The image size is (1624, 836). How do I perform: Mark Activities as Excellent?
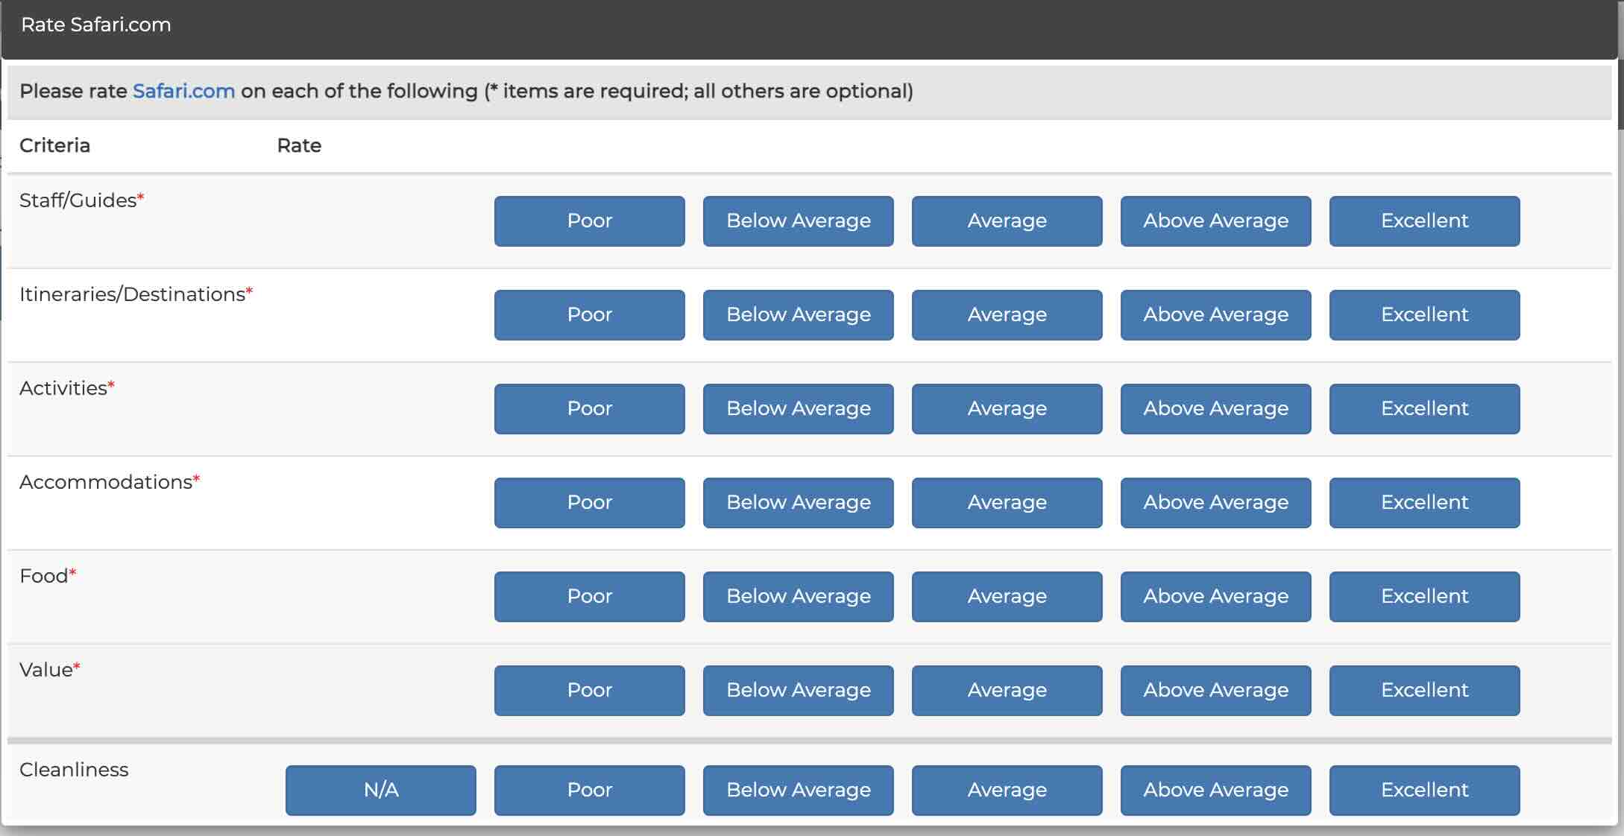point(1424,408)
